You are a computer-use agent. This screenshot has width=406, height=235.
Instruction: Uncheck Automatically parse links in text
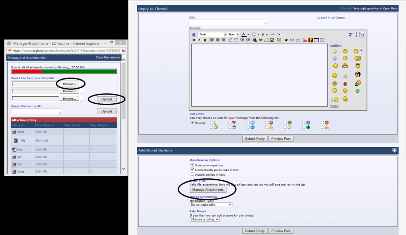192,170
